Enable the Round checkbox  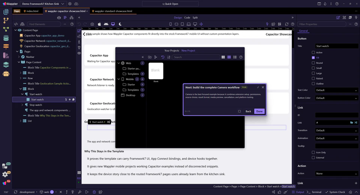313,63
